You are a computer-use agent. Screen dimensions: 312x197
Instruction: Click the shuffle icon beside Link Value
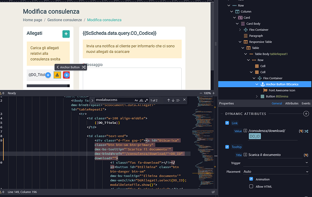[306, 131]
